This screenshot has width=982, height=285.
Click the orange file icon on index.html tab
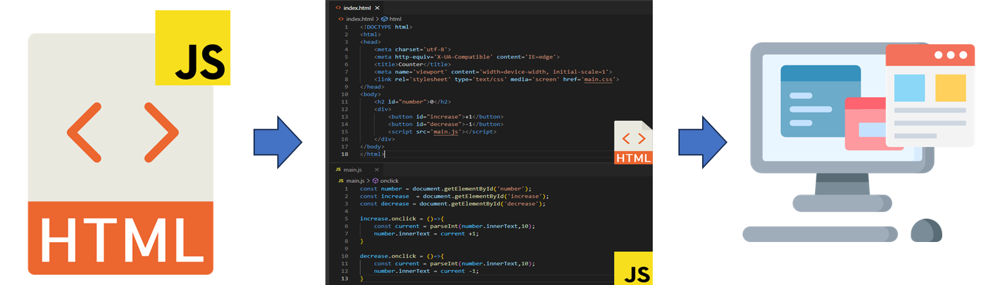click(338, 8)
